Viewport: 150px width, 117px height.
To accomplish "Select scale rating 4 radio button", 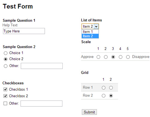I will point(121,57).
